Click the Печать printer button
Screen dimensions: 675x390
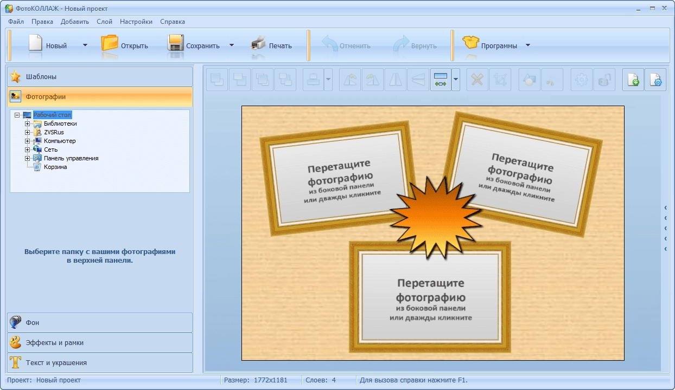click(271, 45)
